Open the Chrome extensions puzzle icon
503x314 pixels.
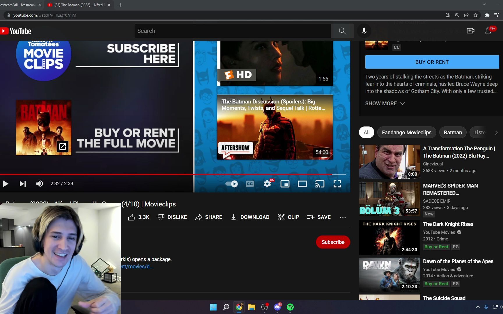[x=487, y=15]
